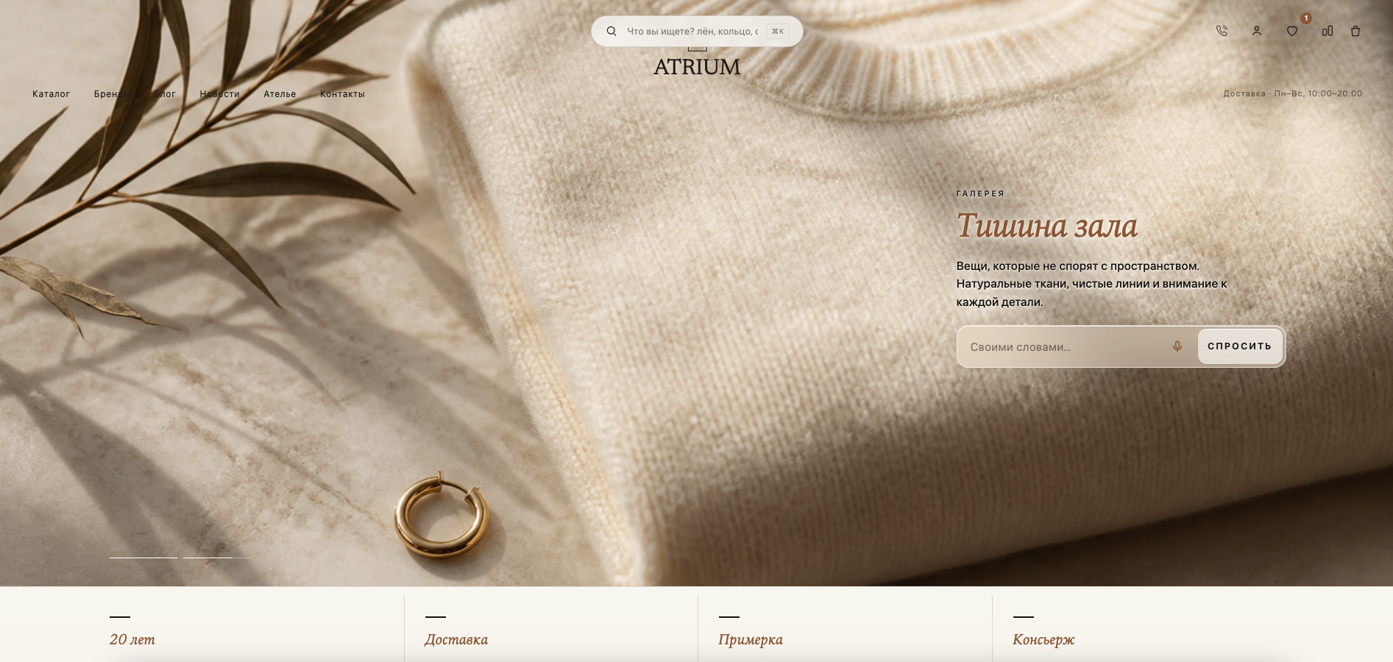Click the Доставка feature block title
Viewport: 1393px width, 662px height.
pyautogui.click(x=456, y=639)
